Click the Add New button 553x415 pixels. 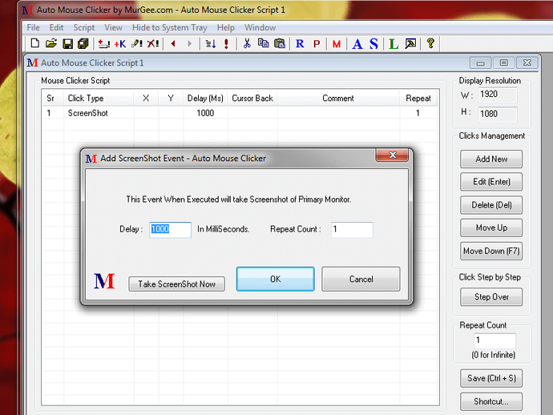tap(491, 159)
